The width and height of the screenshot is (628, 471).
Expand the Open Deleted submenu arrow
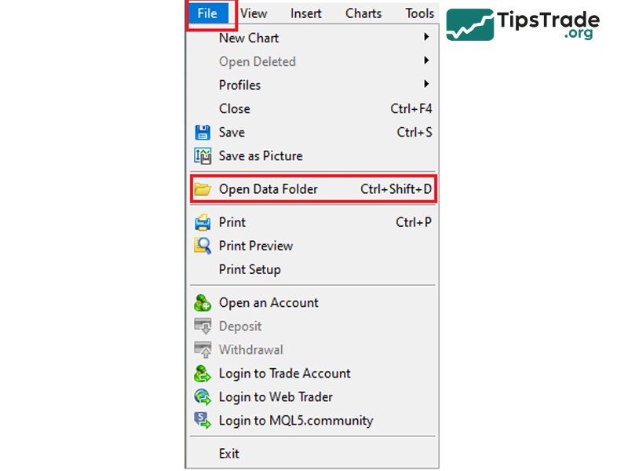point(426,61)
